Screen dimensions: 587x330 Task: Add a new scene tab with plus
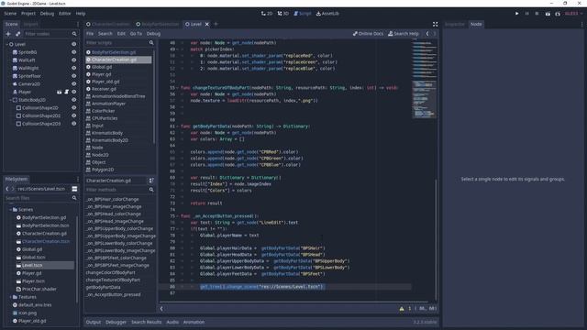[x=216, y=24]
